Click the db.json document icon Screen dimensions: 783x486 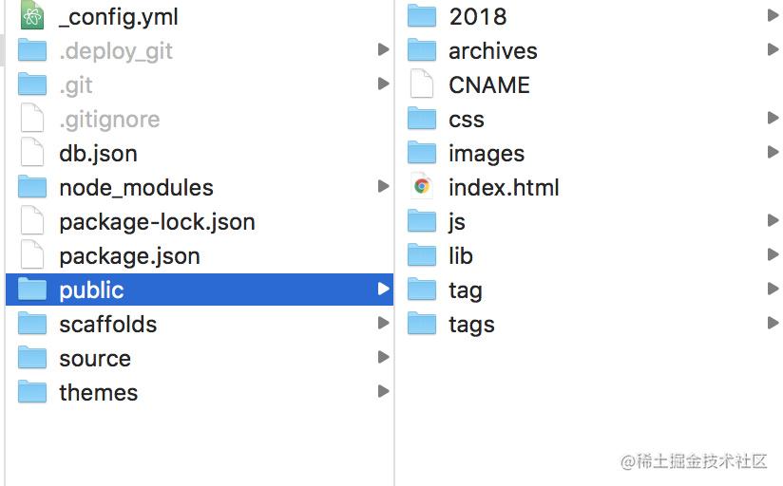(32, 152)
